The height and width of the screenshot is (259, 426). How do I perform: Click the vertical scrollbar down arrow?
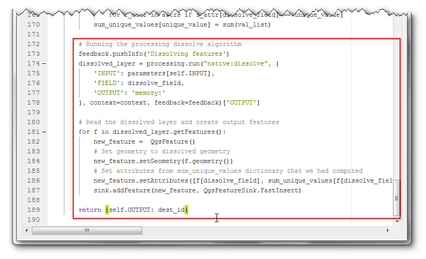pos(397,220)
